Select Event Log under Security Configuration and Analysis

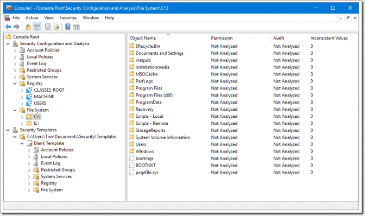pos(36,63)
